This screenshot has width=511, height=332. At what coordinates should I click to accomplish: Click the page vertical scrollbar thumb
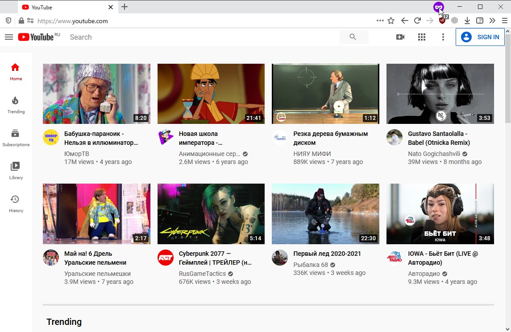[508, 78]
